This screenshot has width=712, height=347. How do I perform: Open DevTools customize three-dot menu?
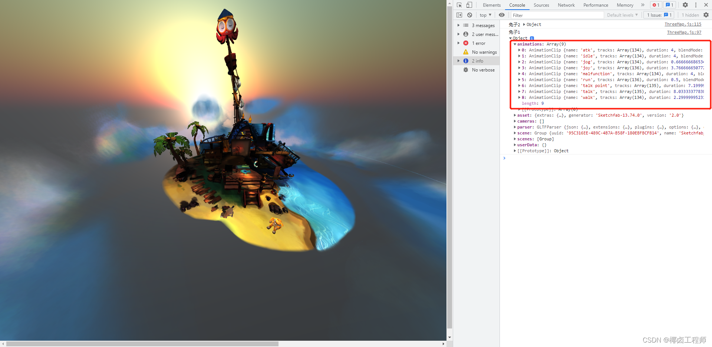(x=696, y=5)
